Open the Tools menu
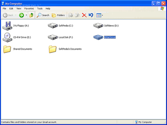The image size is (167, 125). point(40,9)
